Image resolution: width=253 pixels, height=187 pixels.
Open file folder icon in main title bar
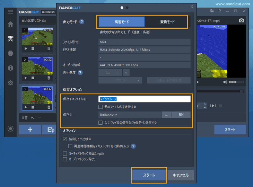pyautogui.click(x=212, y=11)
